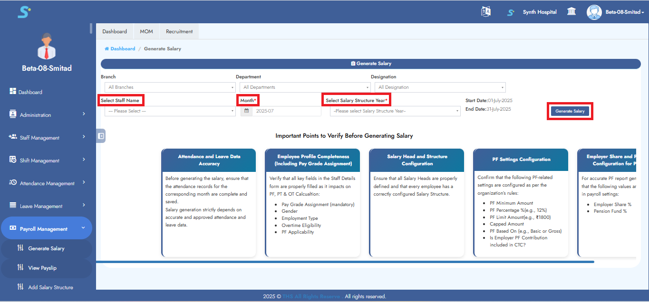
Task: Open the Select Staff Name dropdown
Action: [170, 111]
